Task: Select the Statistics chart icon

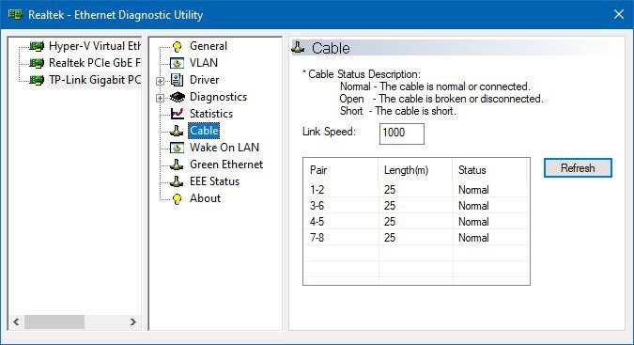Action: tap(178, 114)
